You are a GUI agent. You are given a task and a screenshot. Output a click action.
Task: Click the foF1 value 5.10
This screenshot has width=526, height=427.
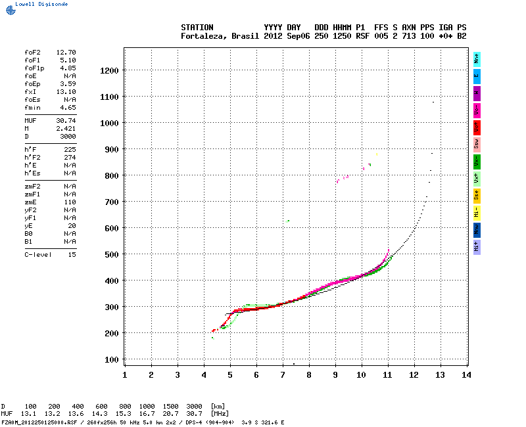68,60
